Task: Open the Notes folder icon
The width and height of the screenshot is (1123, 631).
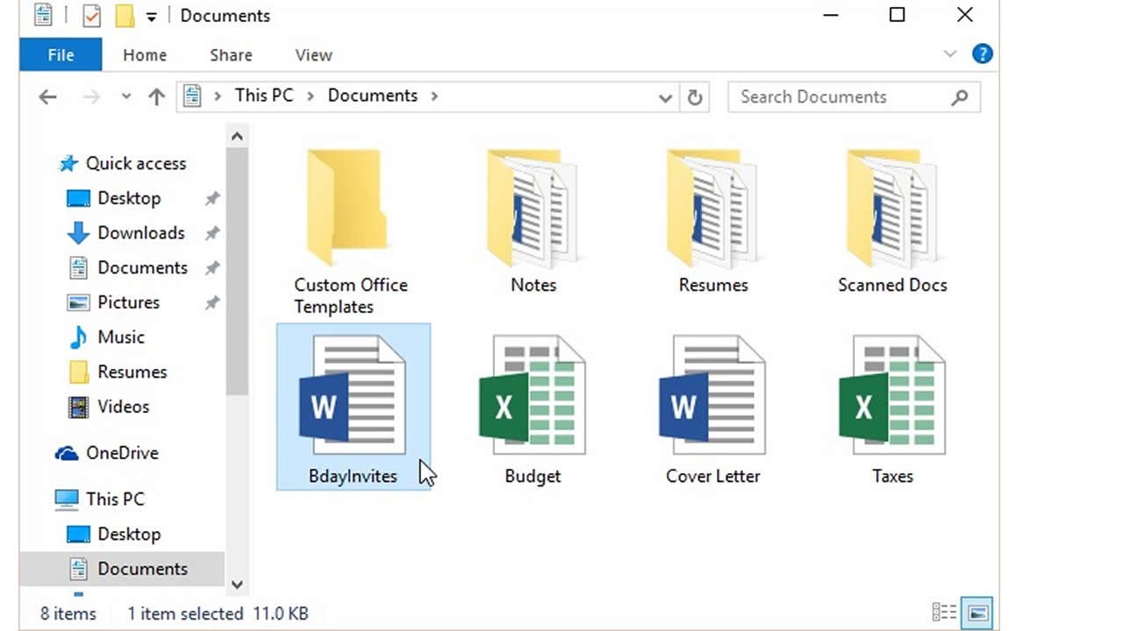Action: tap(533, 209)
